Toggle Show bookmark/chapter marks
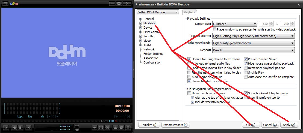303x133 pixels. pyautogui.click(x=246, y=93)
